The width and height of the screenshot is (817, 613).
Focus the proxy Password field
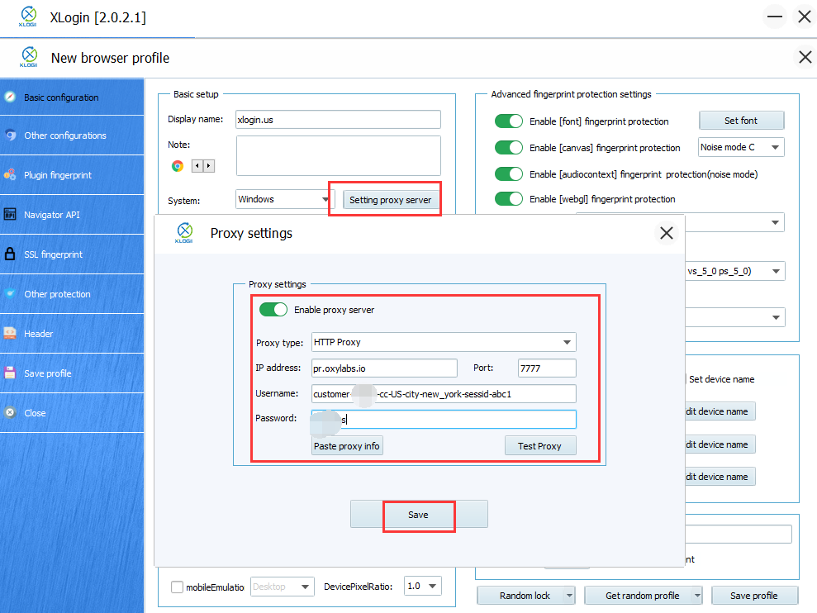click(x=444, y=419)
